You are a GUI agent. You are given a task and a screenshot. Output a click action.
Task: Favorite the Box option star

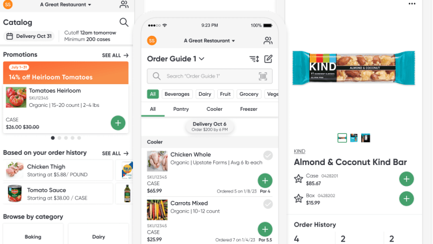pyautogui.click(x=298, y=198)
